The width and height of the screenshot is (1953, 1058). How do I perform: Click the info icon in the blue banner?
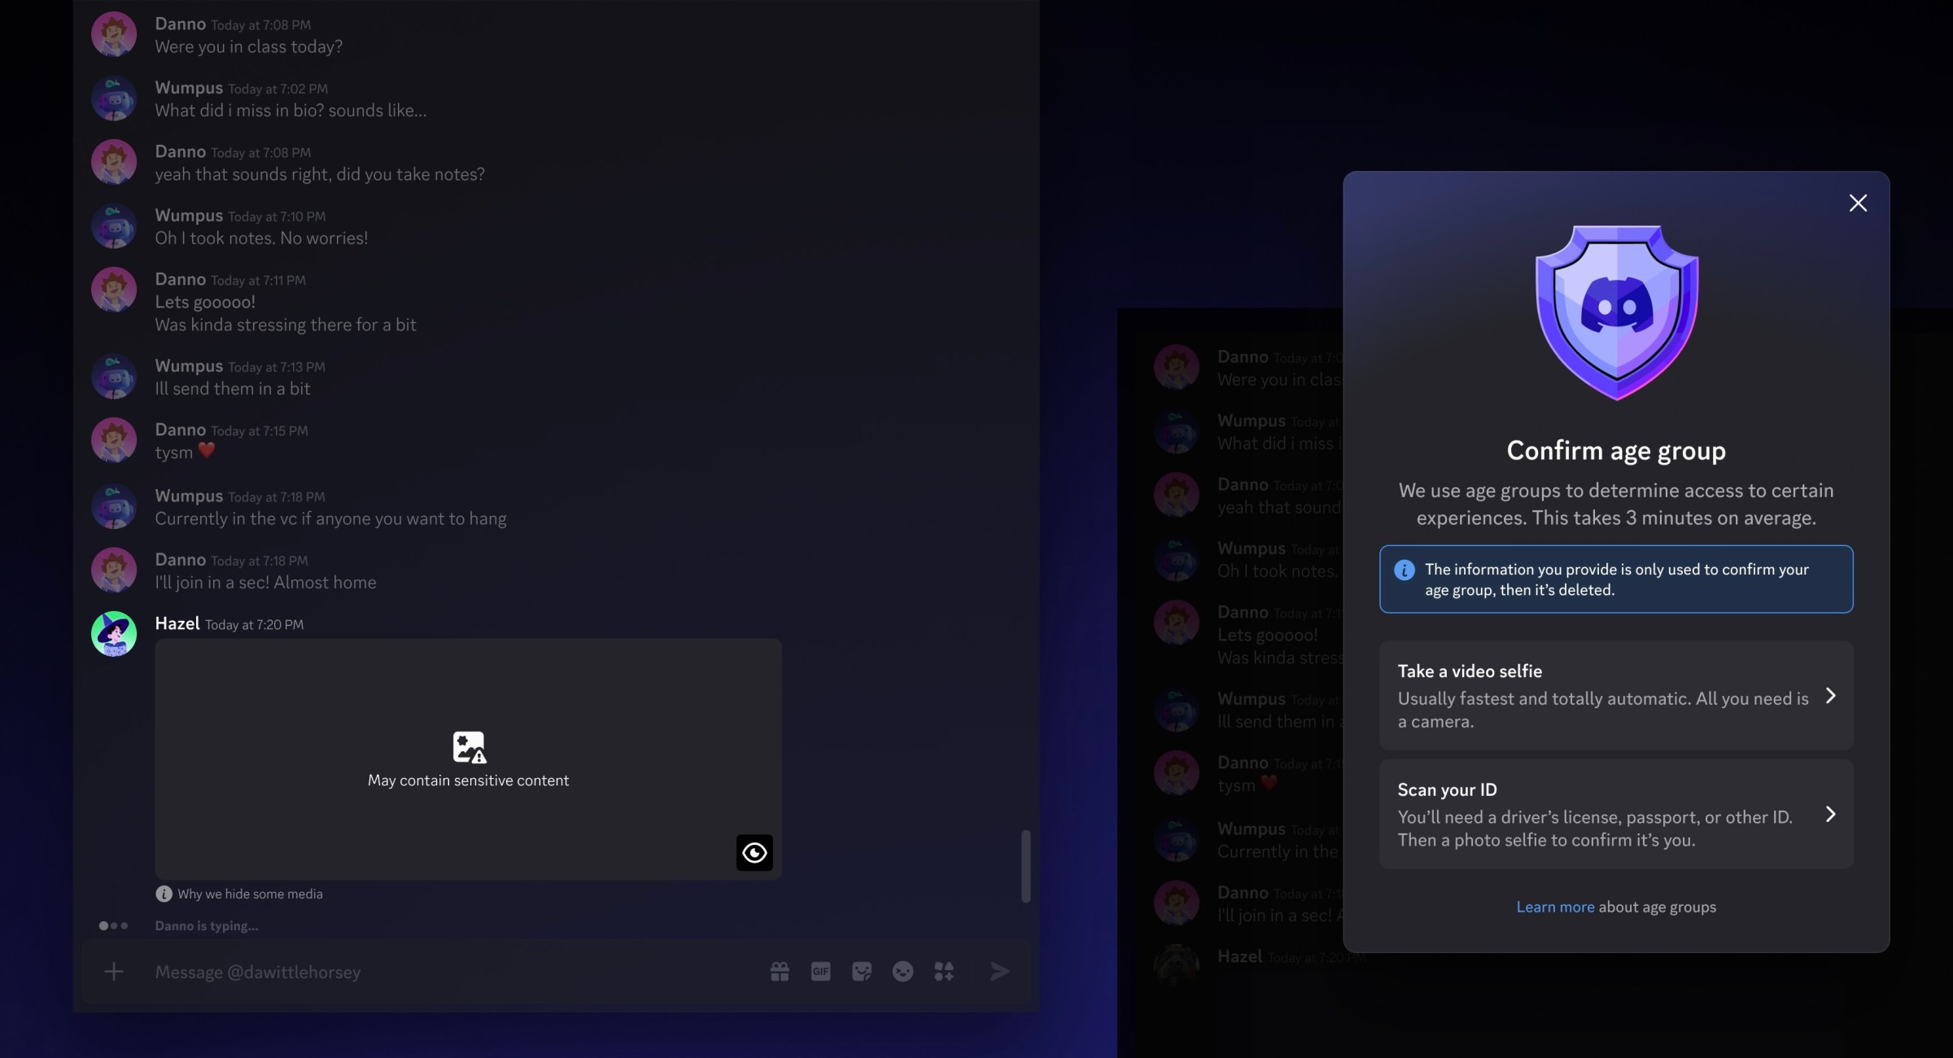(1405, 571)
